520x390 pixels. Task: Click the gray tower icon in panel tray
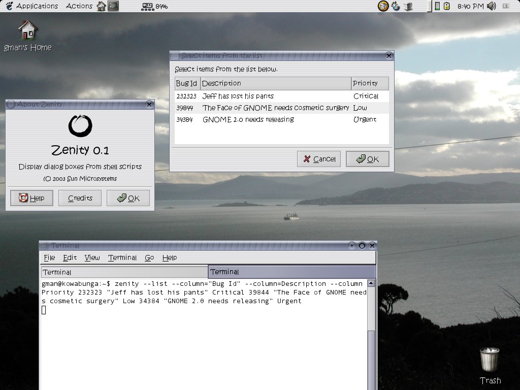pyautogui.click(x=408, y=6)
